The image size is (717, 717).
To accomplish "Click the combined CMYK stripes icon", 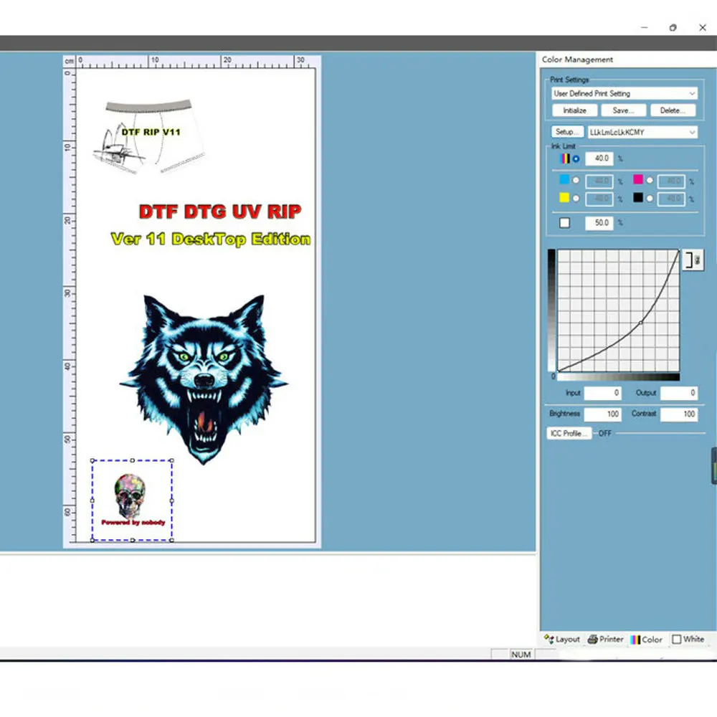I will coord(565,158).
